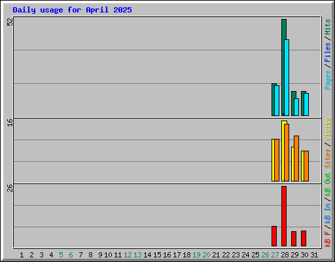The image size is (335, 262).
Task: Select the cyan Pages bar for day 29
Action: point(296,107)
